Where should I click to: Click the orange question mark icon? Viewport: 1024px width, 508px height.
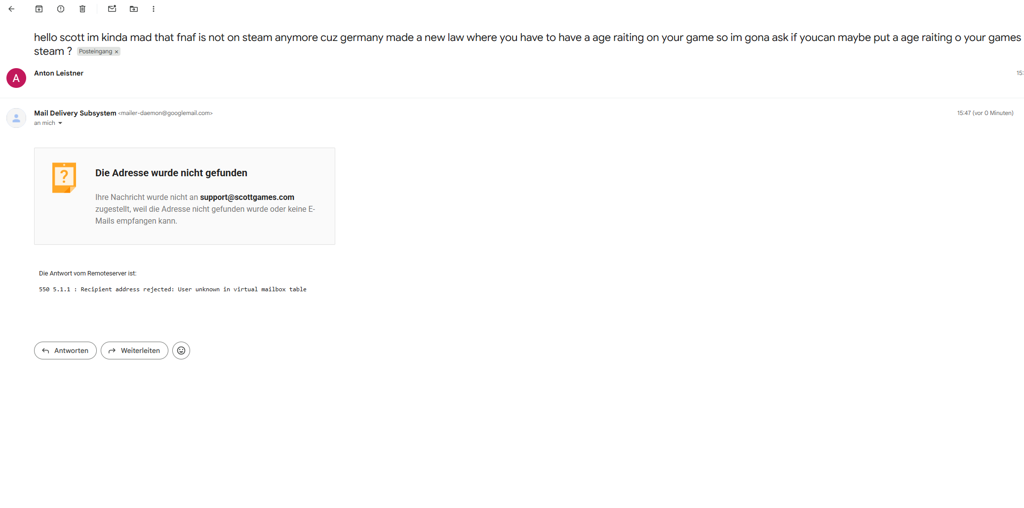coord(64,177)
